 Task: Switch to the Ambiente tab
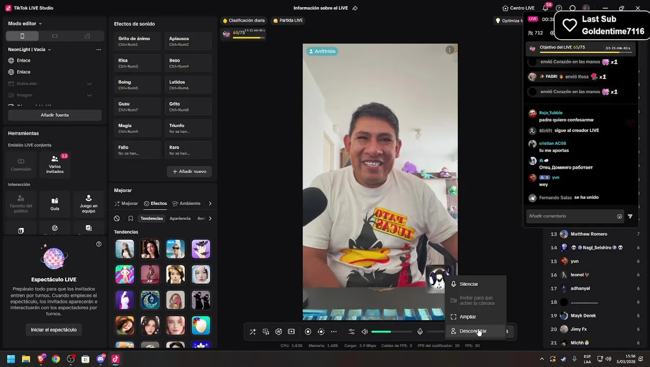point(186,203)
